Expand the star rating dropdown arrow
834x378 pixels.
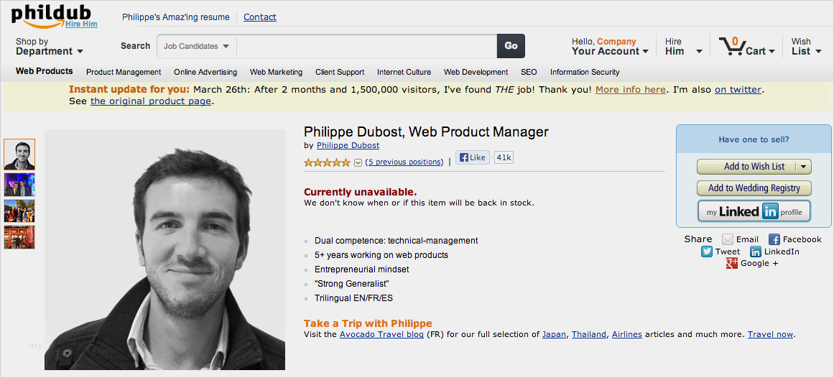(358, 162)
